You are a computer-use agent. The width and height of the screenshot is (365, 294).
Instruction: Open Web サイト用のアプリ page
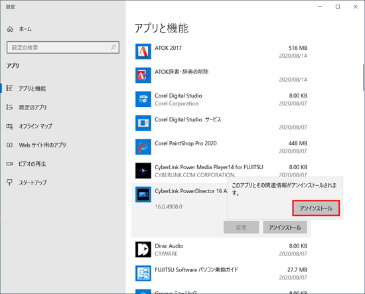coord(42,145)
